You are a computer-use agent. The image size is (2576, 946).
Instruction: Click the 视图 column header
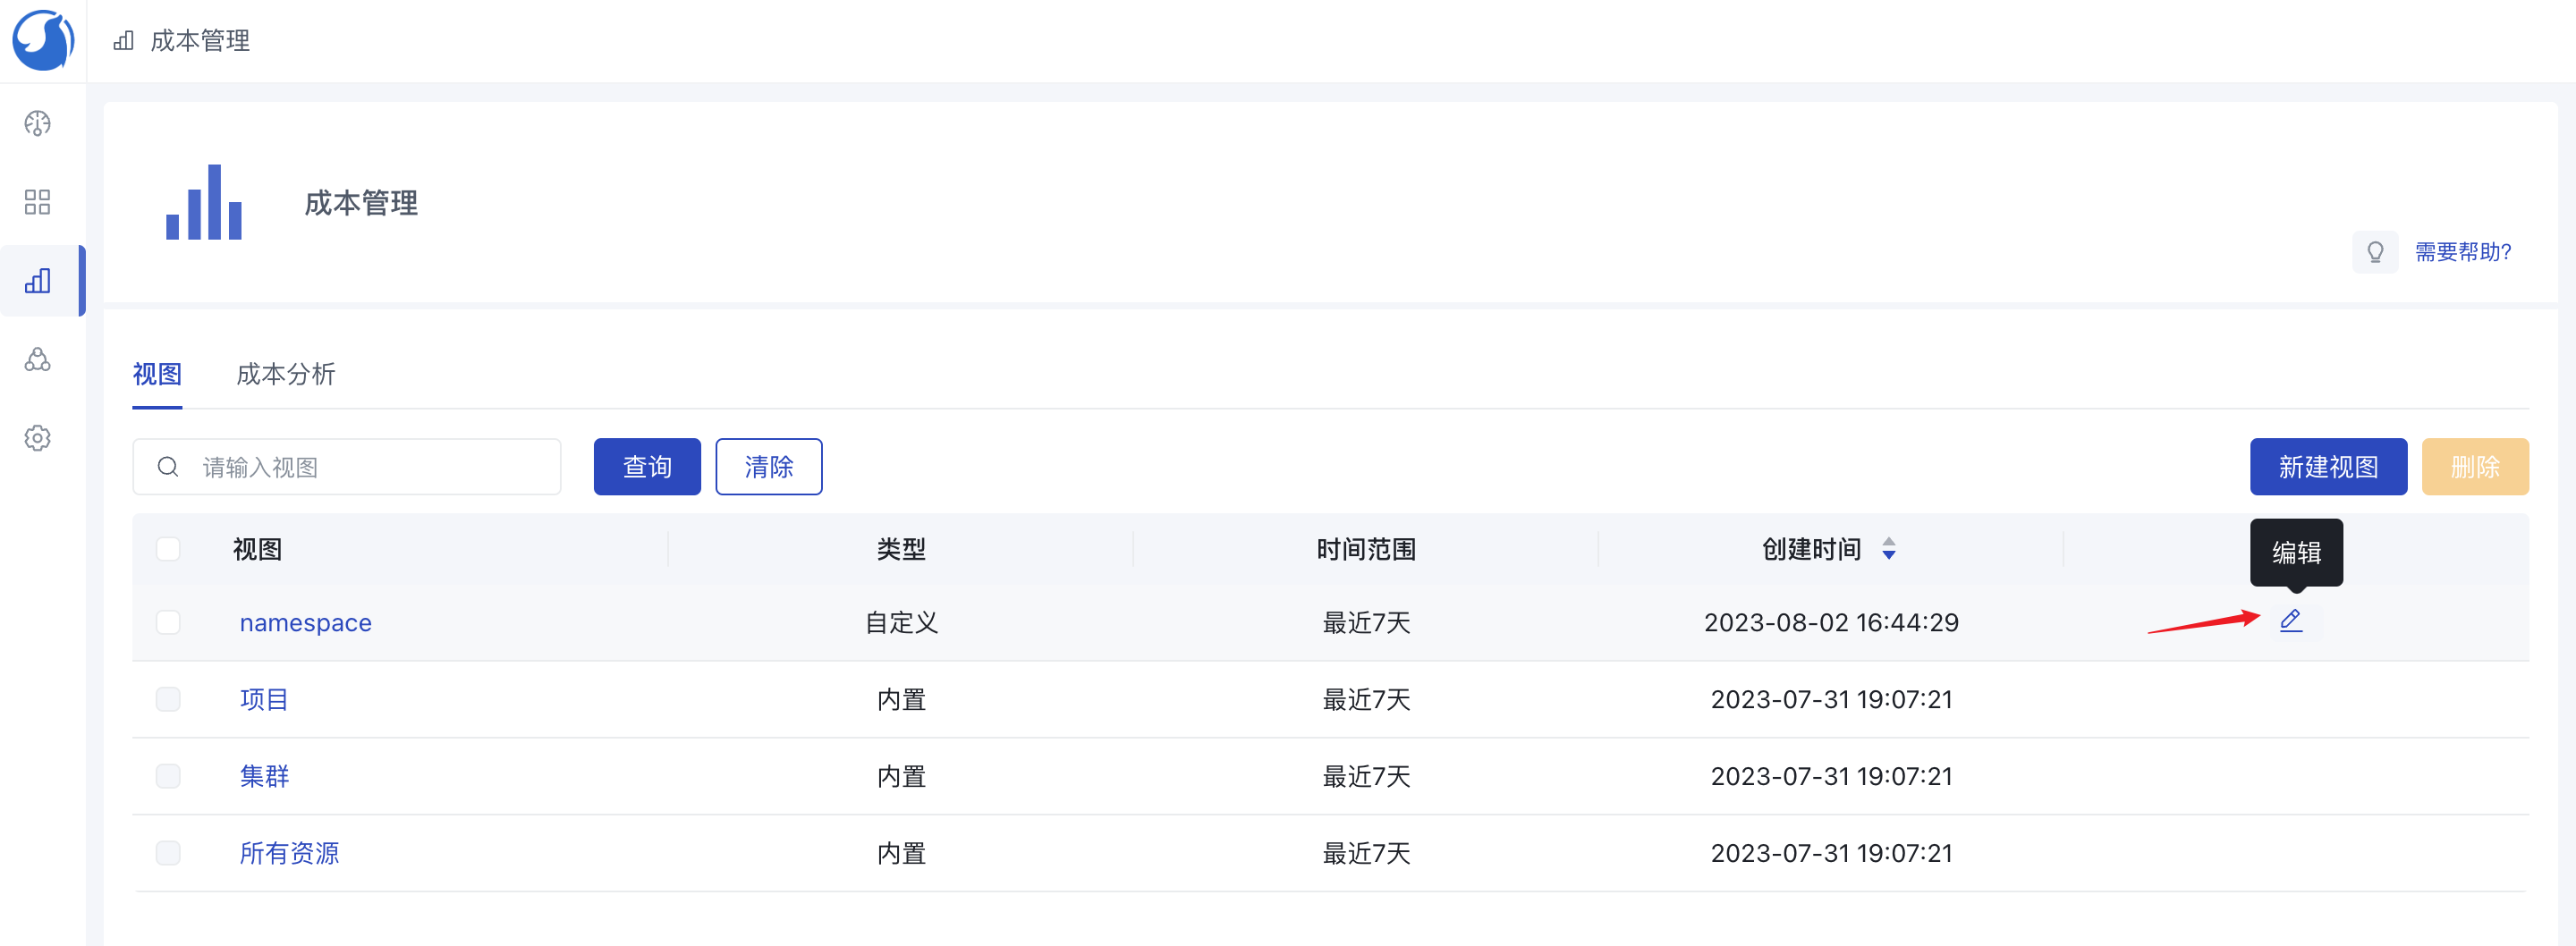[x=257, y=549]
